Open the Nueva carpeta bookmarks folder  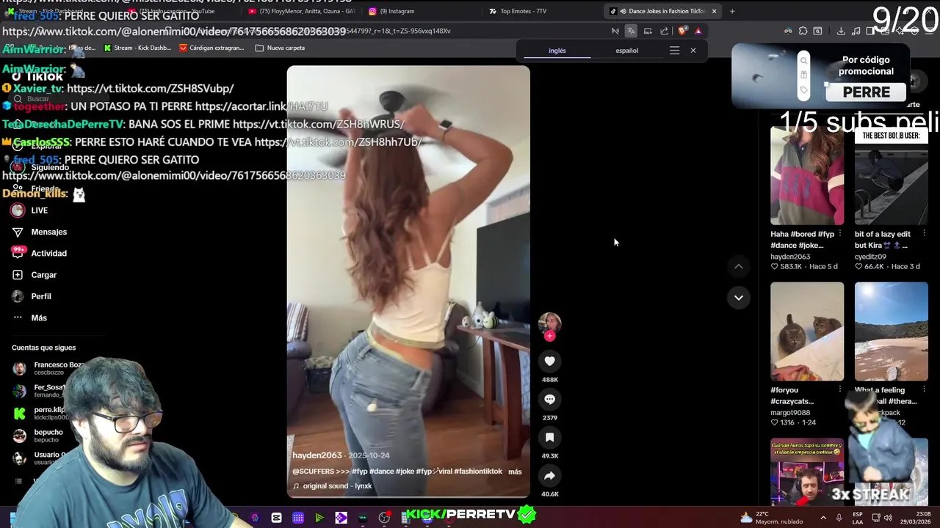click(280, 48)
